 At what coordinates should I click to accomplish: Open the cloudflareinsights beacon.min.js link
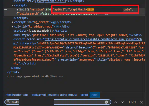point(93,39)
